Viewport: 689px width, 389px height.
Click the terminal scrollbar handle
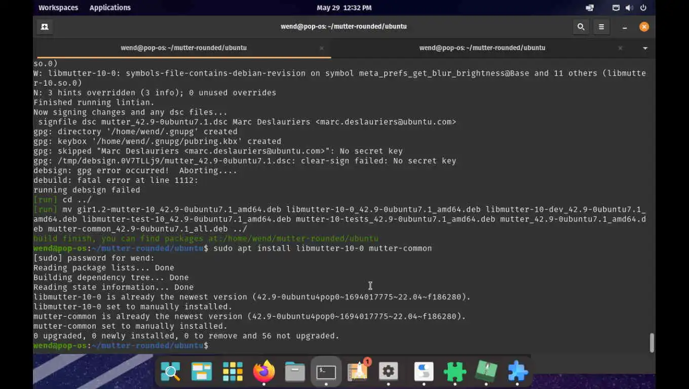click(x=652, y=343)
